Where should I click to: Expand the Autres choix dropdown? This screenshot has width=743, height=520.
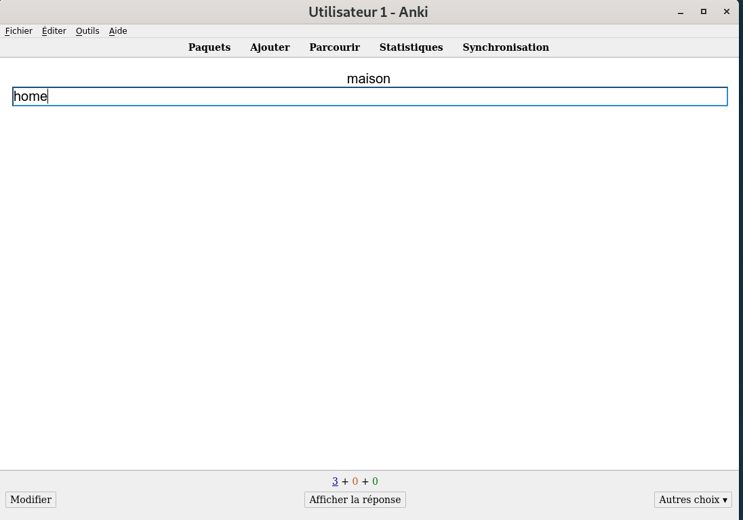tap(693, 500)
